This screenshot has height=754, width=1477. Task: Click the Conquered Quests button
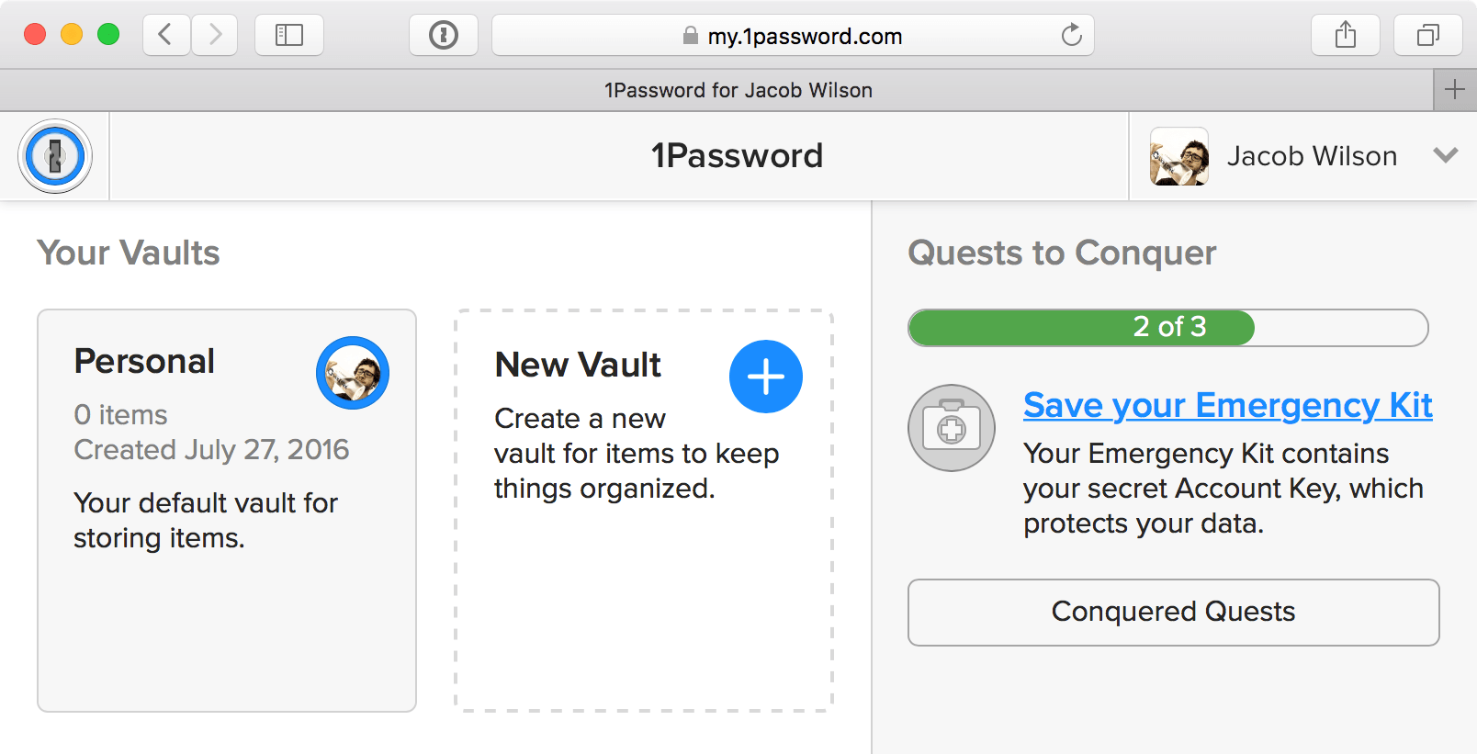[x=1173, y=612]
